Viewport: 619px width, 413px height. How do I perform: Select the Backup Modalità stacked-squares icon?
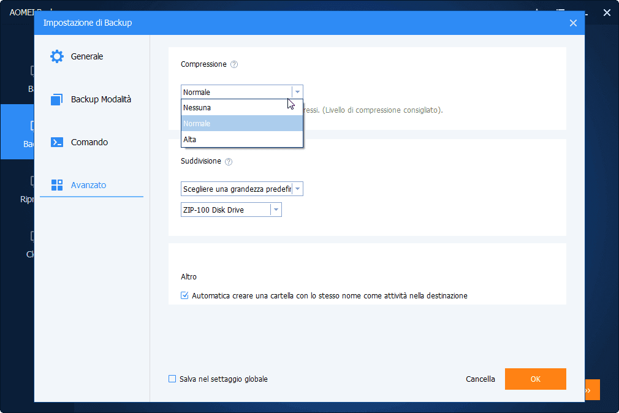point(57,99)
